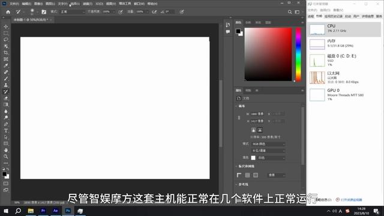This screenshot has width=384, height=216.
Task: Click the white fill color swatch
Action: [253, 158]
